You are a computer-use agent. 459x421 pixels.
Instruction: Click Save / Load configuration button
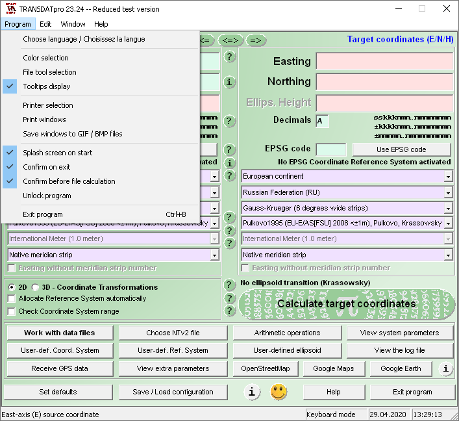173,392
